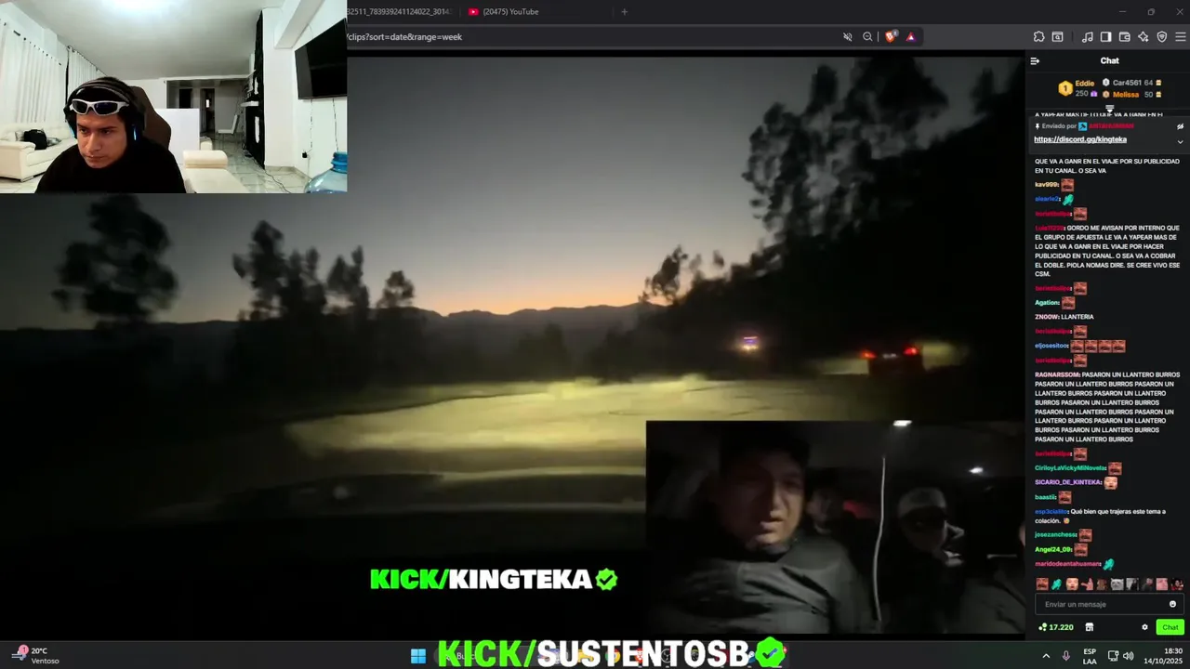This screenshot has height=669, width=1190.
Task: Open a new browser tab with plus
Action: coord(624,12)
